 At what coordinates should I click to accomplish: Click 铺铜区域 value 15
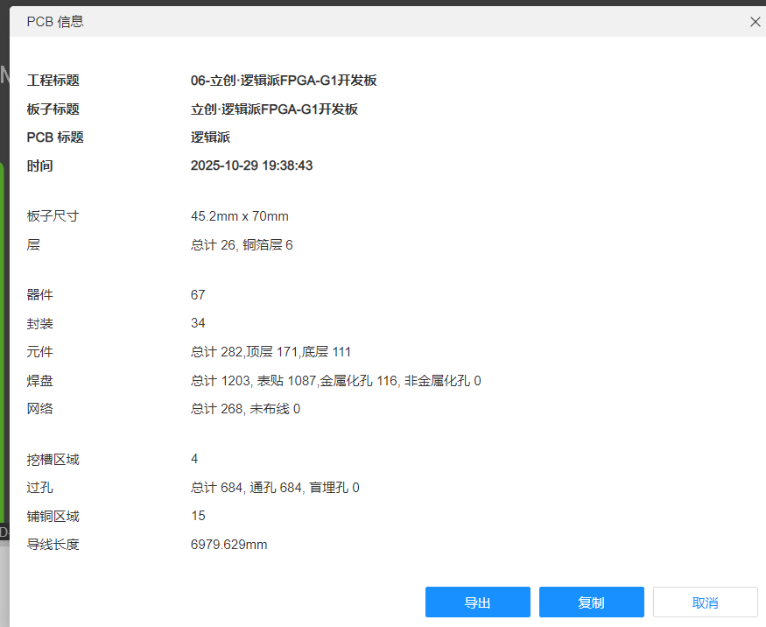click(198, 516)
